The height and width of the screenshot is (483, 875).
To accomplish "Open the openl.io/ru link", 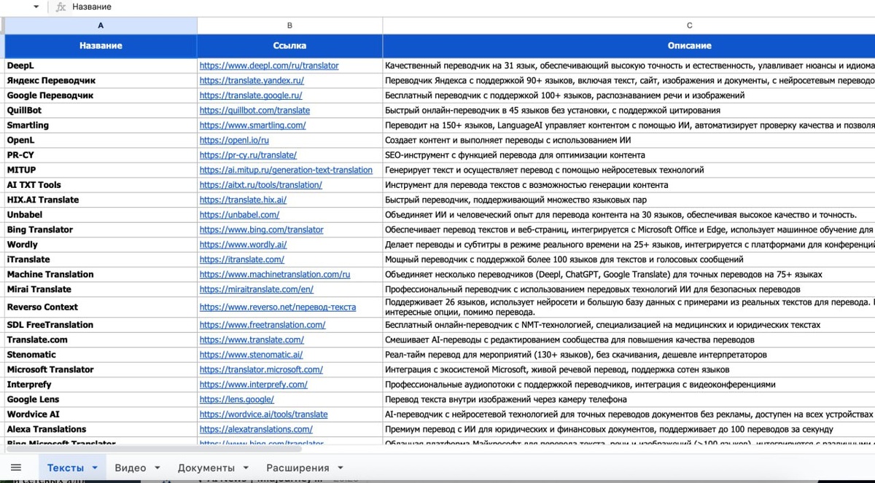I will (x=234, y=140).
